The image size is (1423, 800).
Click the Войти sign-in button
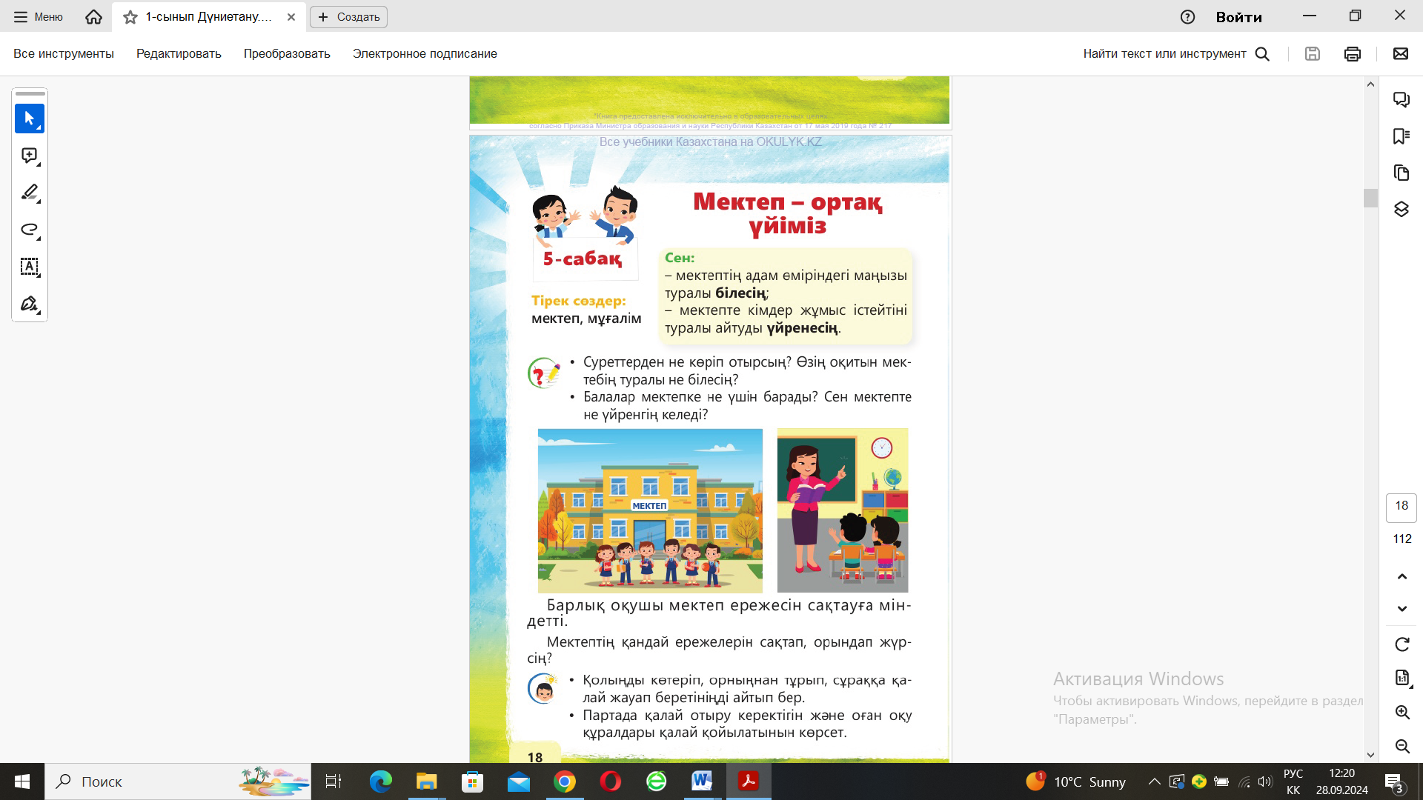coord(1238,16)
